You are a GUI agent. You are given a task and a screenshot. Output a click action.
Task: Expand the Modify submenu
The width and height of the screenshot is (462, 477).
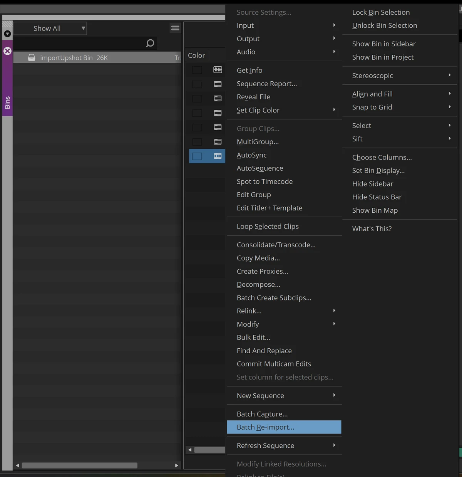(x=285, y=324)
